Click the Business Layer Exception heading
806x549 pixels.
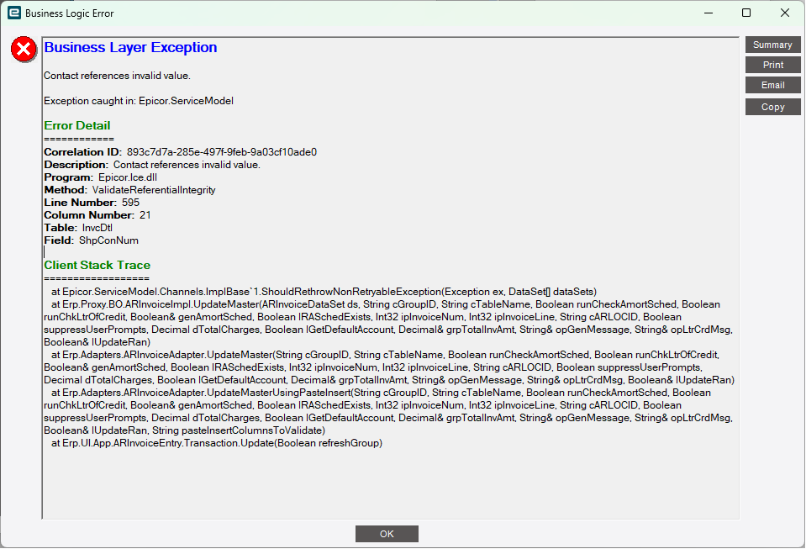click(130, 47)
